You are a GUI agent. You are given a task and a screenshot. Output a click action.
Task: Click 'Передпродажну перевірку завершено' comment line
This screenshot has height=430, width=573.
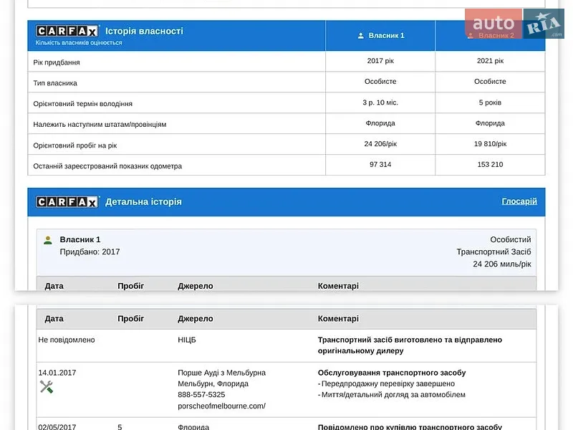(387, 383)
